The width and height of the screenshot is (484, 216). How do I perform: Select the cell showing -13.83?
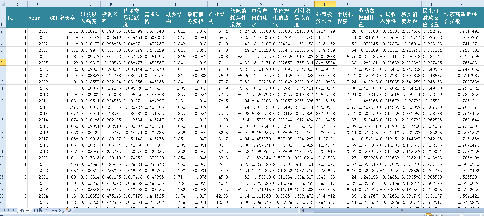click(x=240, y=164)
